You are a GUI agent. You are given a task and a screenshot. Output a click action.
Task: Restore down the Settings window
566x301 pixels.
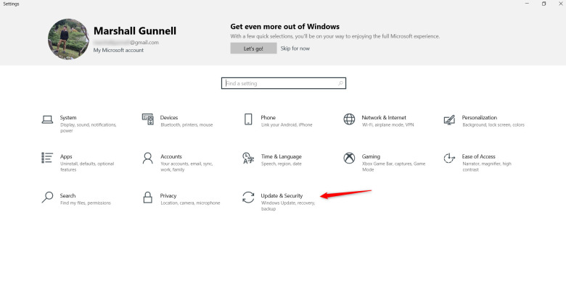[x=544, y=4]
